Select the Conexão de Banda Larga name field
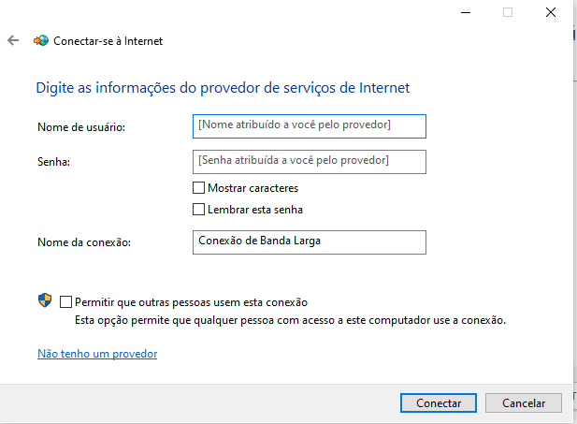Image resolution: width=577 pixels, height=424 pixels. [x=310, y=242]
